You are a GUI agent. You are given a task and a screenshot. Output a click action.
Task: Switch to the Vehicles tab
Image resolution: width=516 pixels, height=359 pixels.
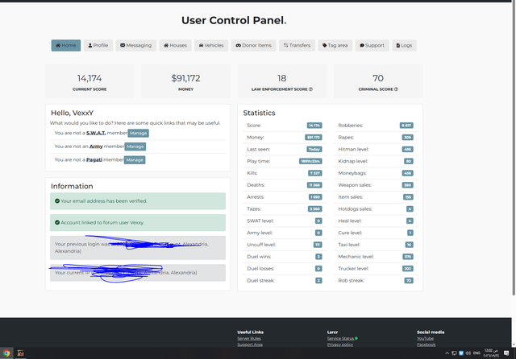pyautogui.click(x=211, y=45)
